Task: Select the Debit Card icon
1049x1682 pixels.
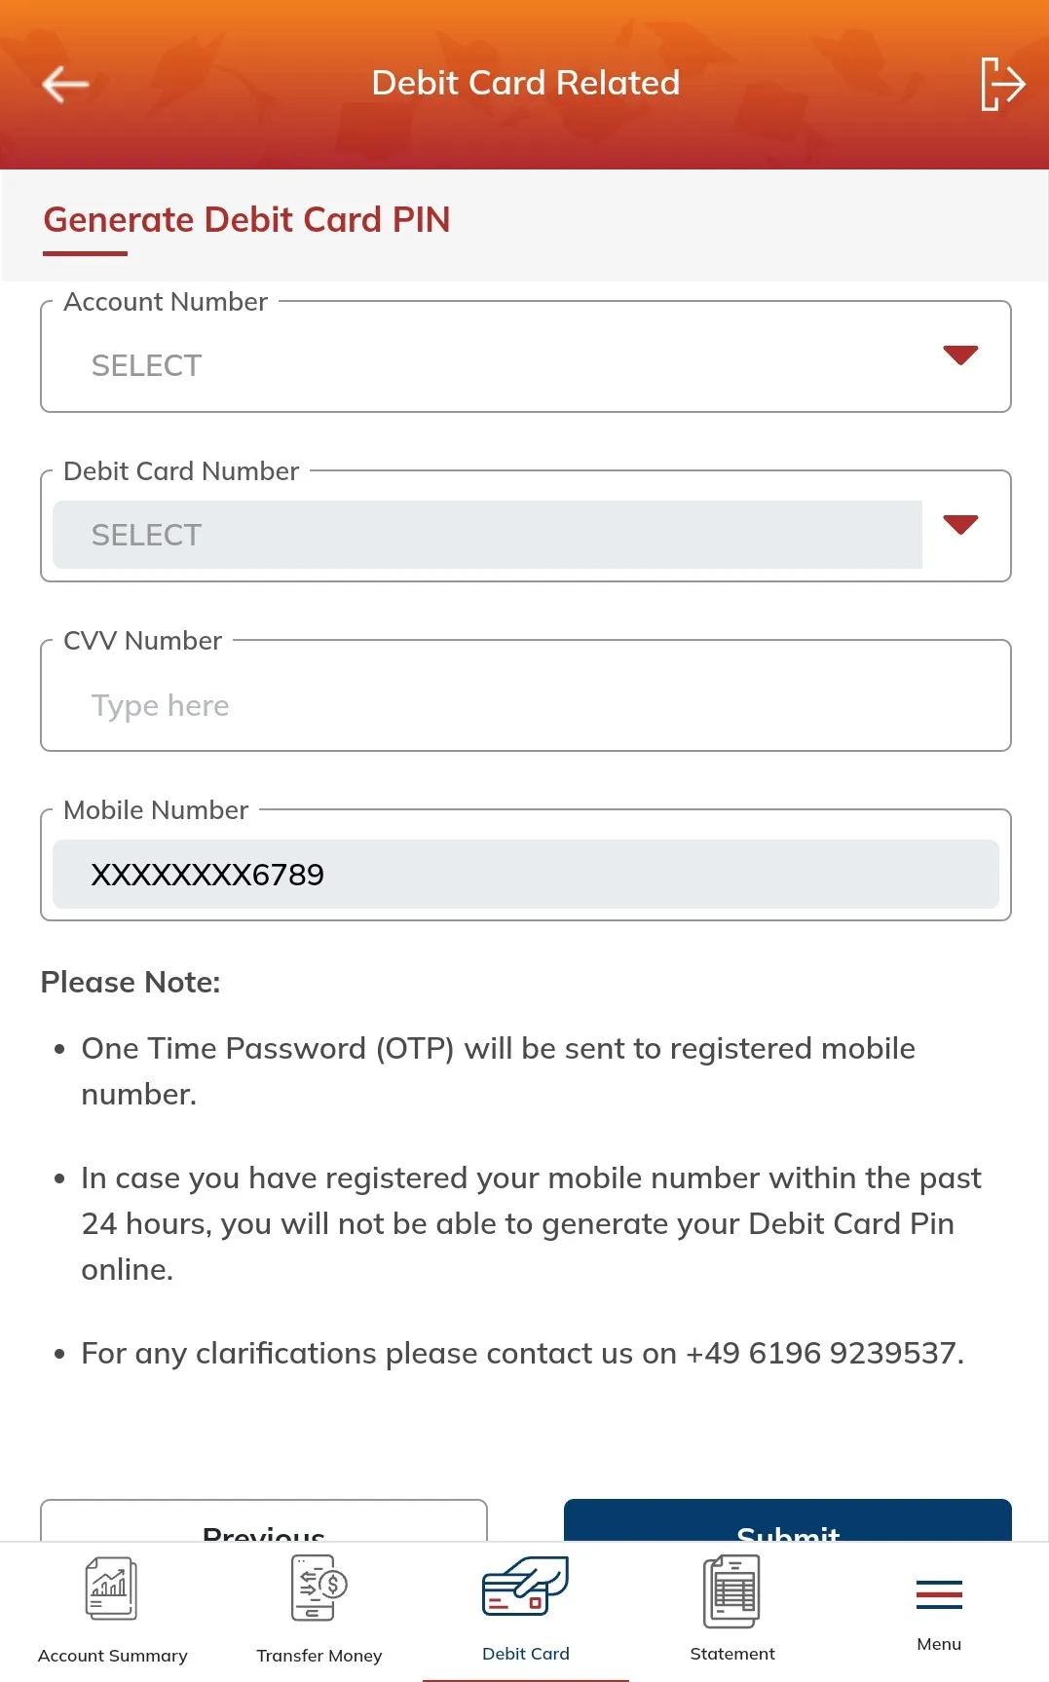Action: [526, 1587]
